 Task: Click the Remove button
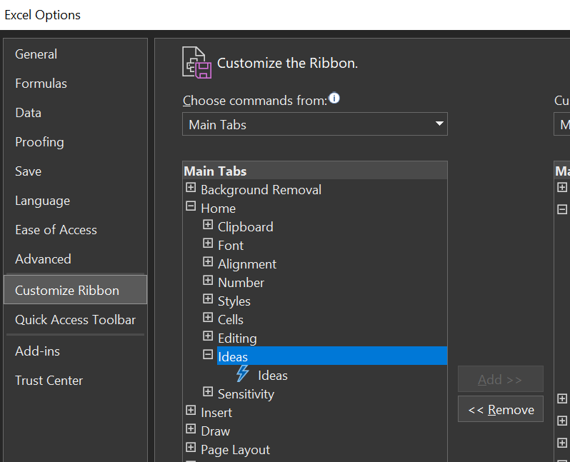(x=501, y=409)
